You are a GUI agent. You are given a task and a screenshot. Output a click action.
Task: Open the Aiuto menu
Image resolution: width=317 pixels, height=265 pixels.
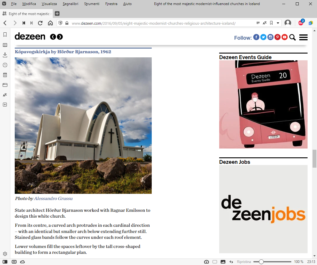click(x=127, y=4)
